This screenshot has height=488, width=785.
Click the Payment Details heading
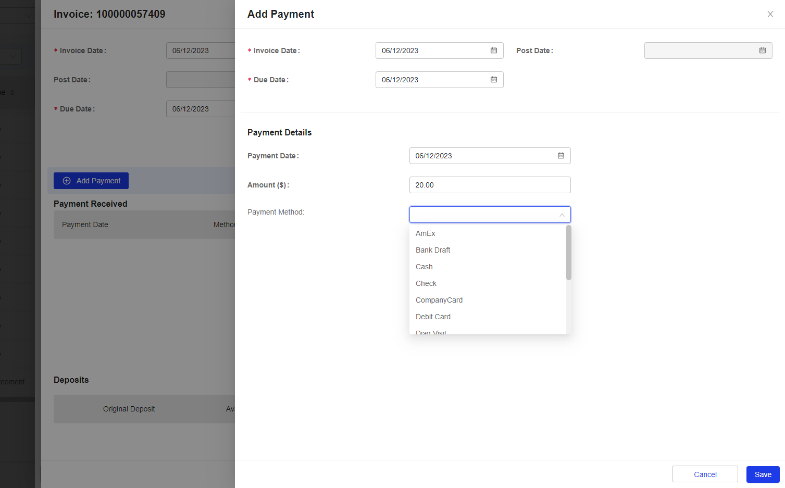point(279,132)
